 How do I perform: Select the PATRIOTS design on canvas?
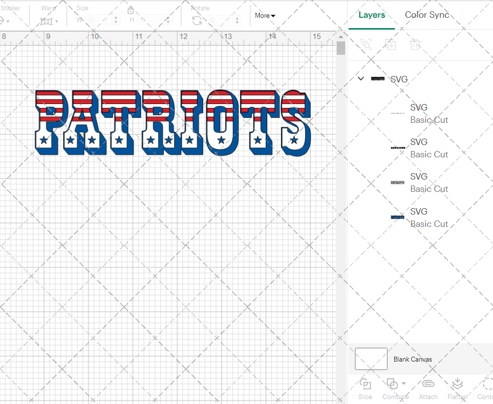pos(173,123)
